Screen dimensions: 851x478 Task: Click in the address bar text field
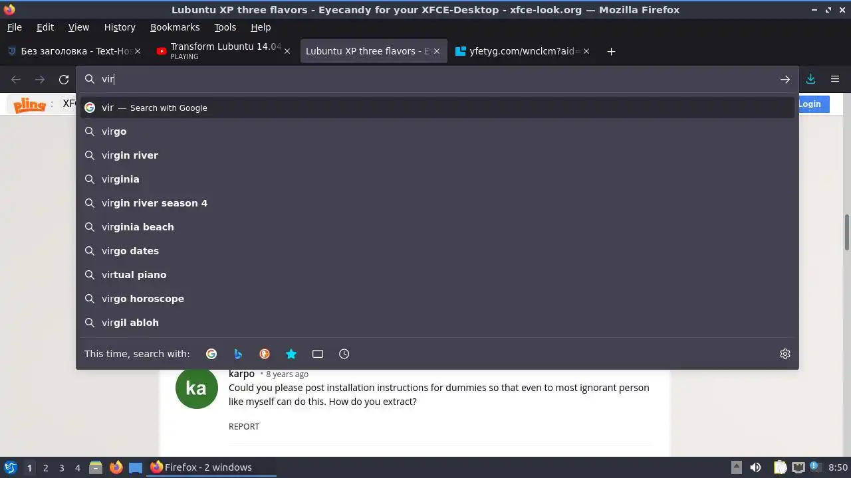439,79
